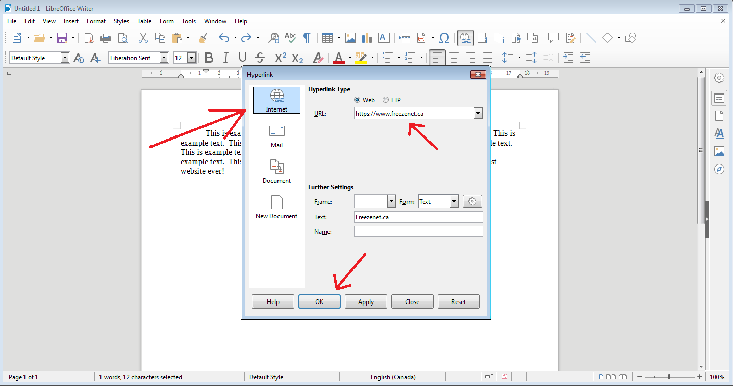The height and width of the screenshot is (386, 733).
Task: Click the Open folder toolbar icon
Action: [39, 38]
